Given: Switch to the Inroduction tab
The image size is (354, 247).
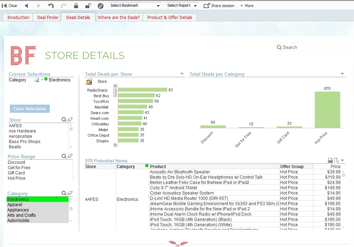Looking at the screenshot, I should (18, 17).
